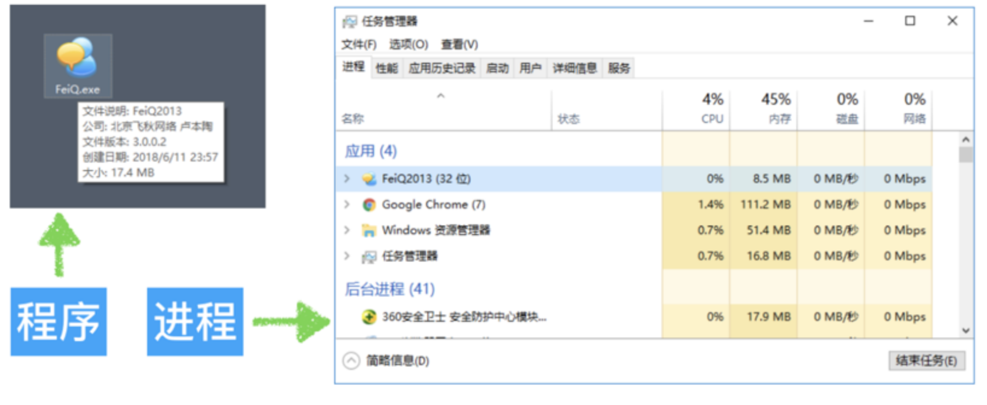
Task: Click the 任务管理器 process row icon
Action: point(369,257)
